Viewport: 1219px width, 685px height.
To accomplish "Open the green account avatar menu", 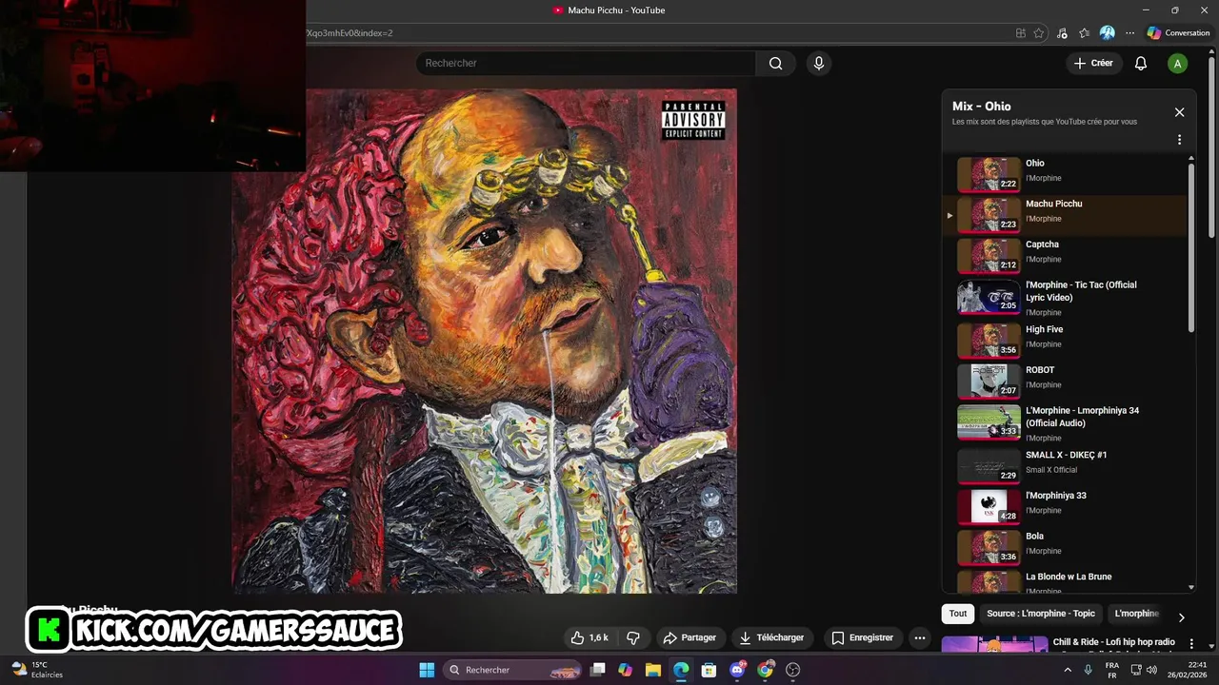I will click(x=1178, y=64).
